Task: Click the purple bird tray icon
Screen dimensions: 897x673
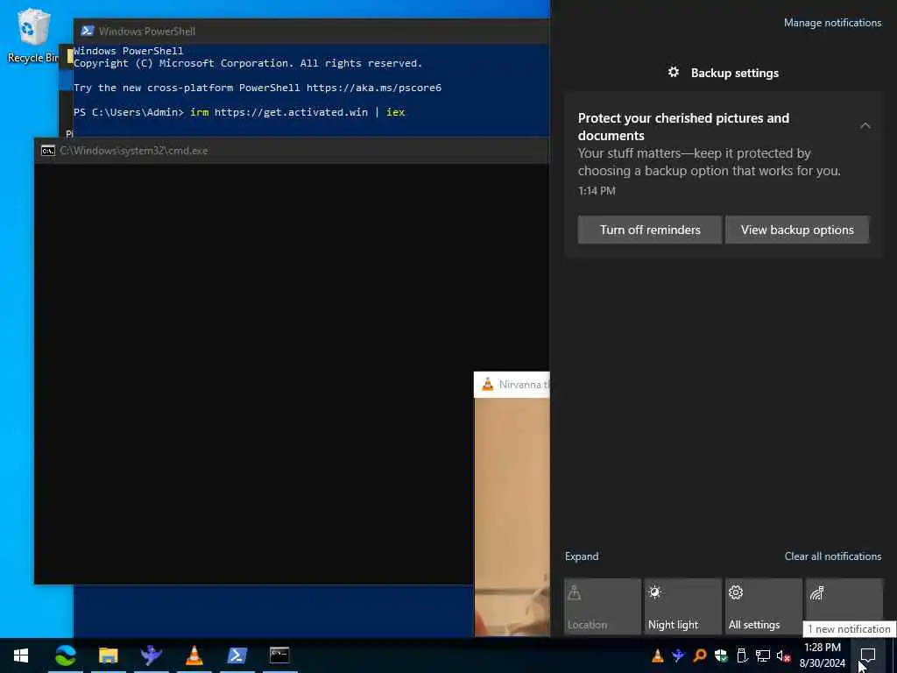Action: coord(679,655)
